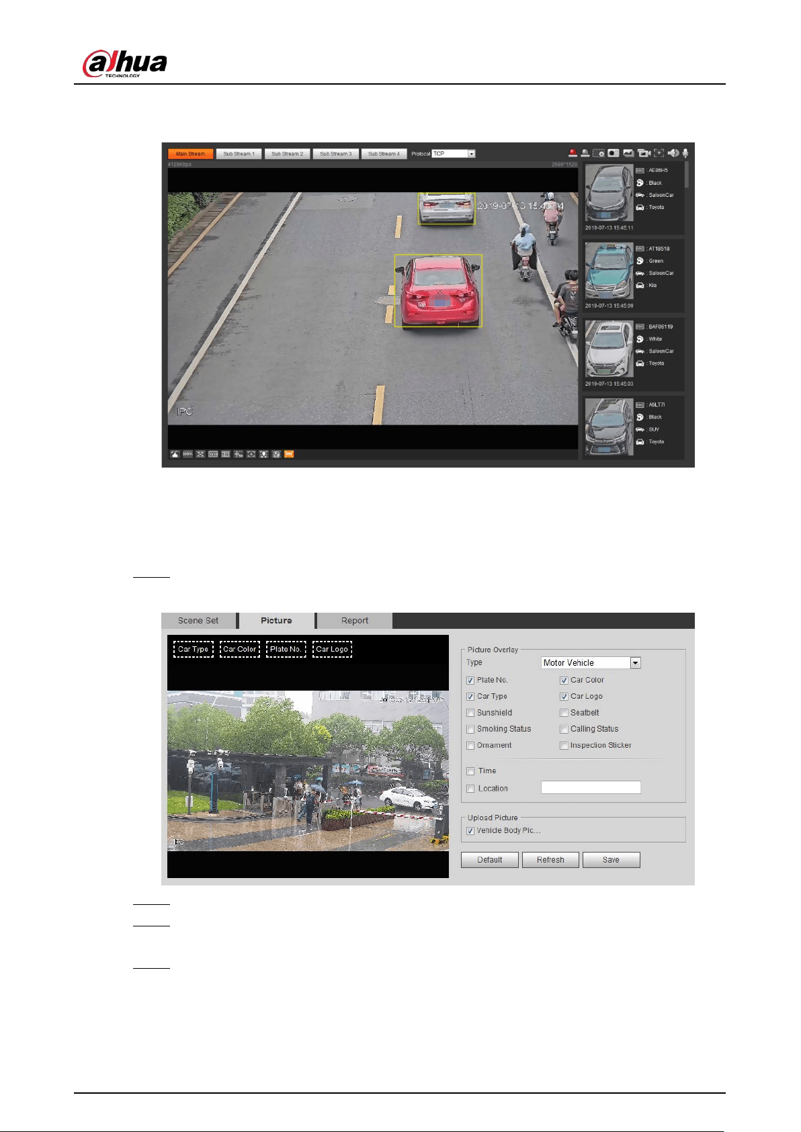Click the Car Color overlay box

coord(240,649)
